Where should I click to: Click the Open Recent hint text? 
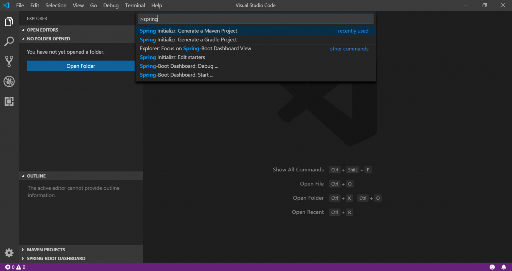pyautogui.click(x=308, y=212)
